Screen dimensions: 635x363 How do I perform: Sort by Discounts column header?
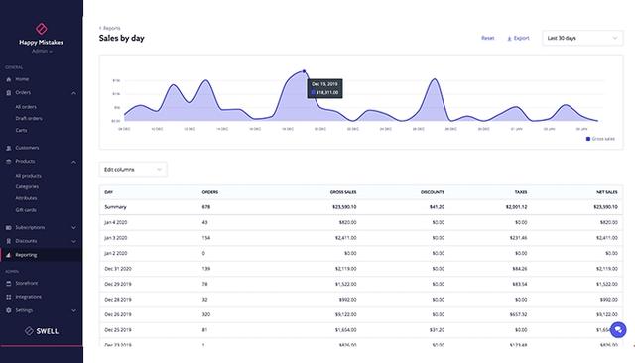coord(433,192)
